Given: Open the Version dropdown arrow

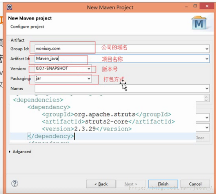Looking at the screenshot, I should pyautogui.click(x=89, y=68).
